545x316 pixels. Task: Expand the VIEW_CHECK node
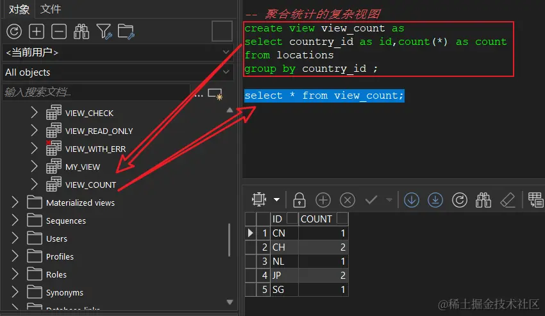pyautogui.click(x=34, y=113)
